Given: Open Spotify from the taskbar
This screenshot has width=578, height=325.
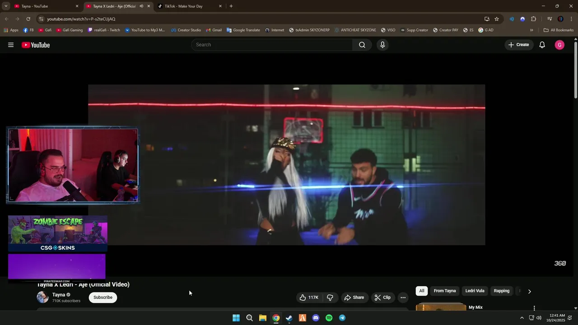Looking at the screenshot, I should (329, 318).
